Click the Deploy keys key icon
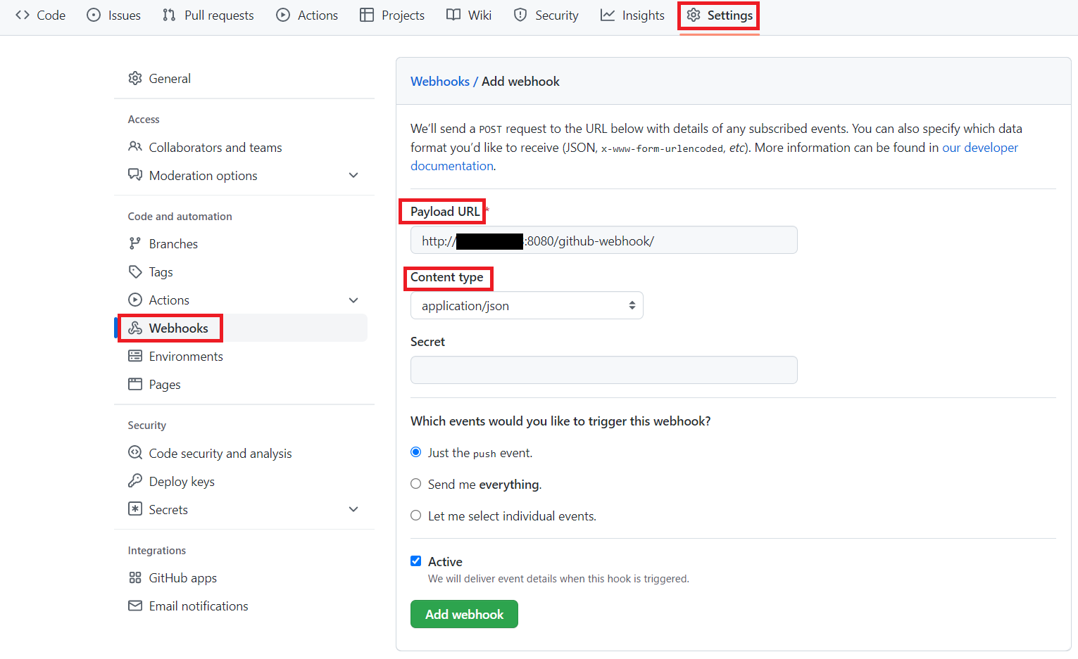The width and height of the screenshot is (1078, 659). coord(135,480)
